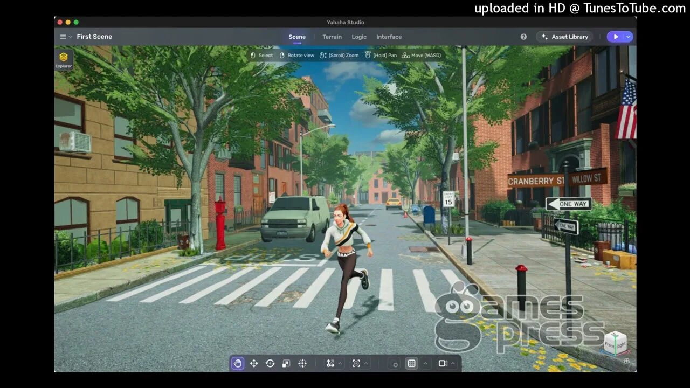Expand the coordinate axis options arrow
Viewport: 690px width, 388px height.
[x=340, y=363]
